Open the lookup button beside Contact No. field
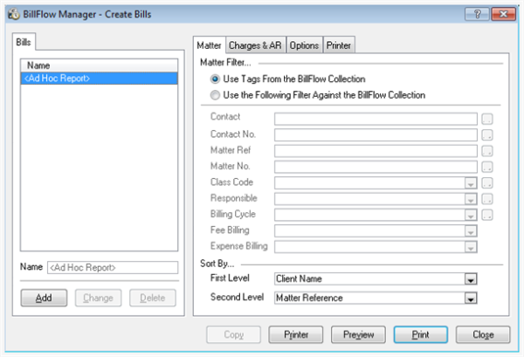 [x=487, y=135]
